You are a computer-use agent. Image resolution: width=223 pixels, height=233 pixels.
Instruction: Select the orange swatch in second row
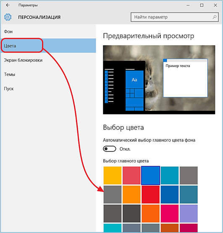[131, 194]
